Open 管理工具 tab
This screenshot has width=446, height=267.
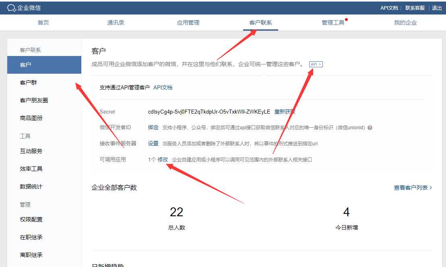coord(333,23)
